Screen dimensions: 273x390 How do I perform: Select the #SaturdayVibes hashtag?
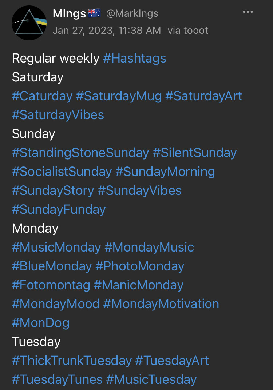tap(58, 115)
